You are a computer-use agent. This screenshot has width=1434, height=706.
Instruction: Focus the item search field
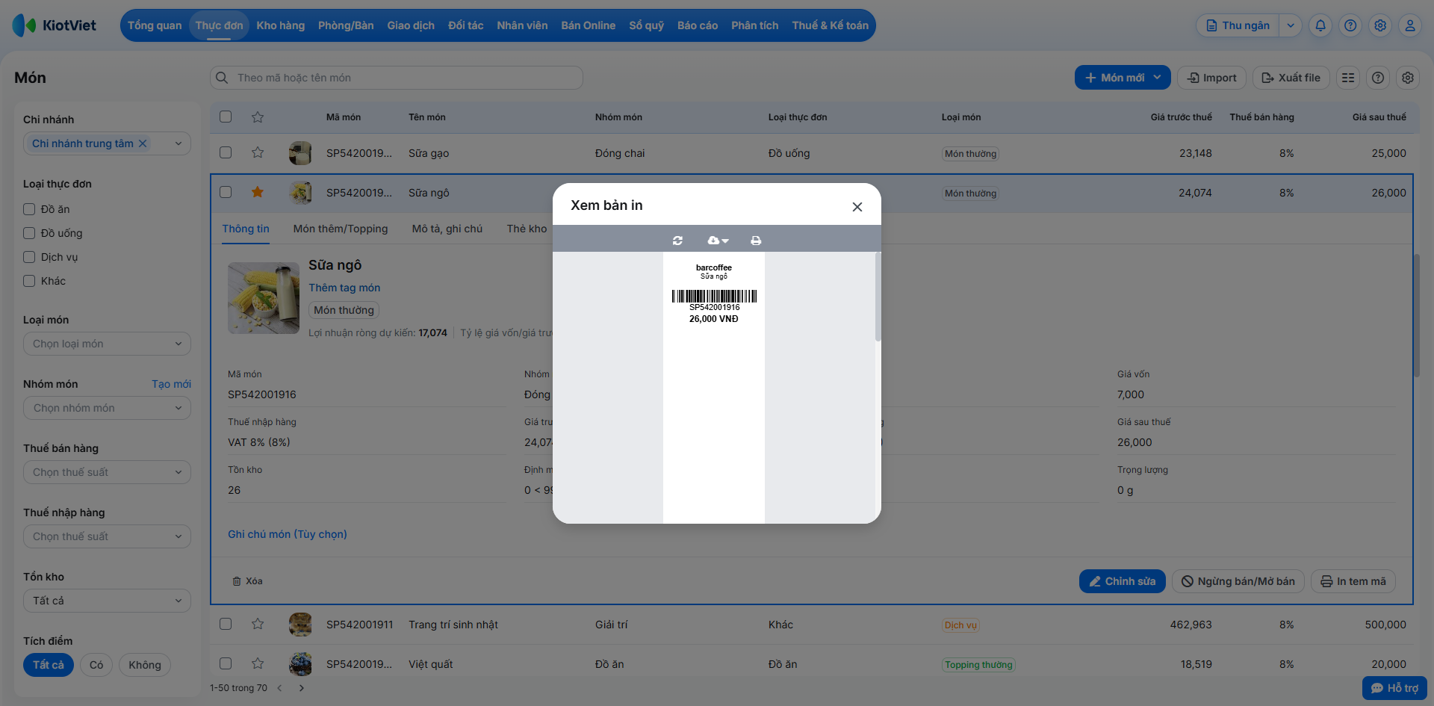tap(396, 78)
